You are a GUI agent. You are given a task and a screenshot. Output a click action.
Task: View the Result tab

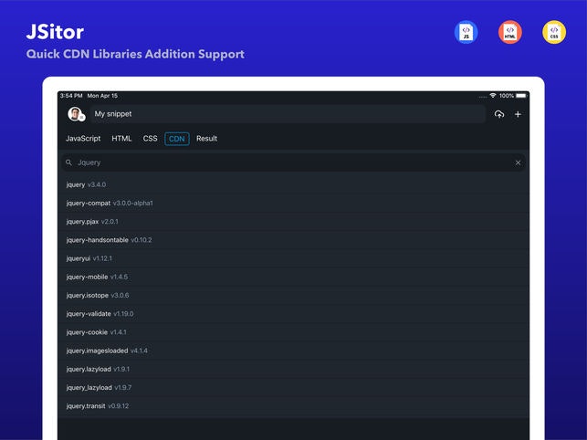point(206,139)
